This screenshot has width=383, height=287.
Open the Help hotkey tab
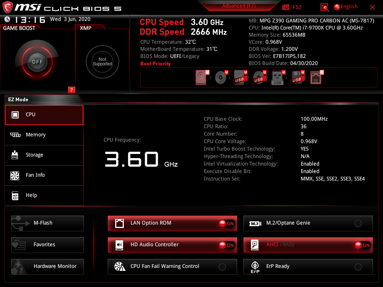coord(44,195)
